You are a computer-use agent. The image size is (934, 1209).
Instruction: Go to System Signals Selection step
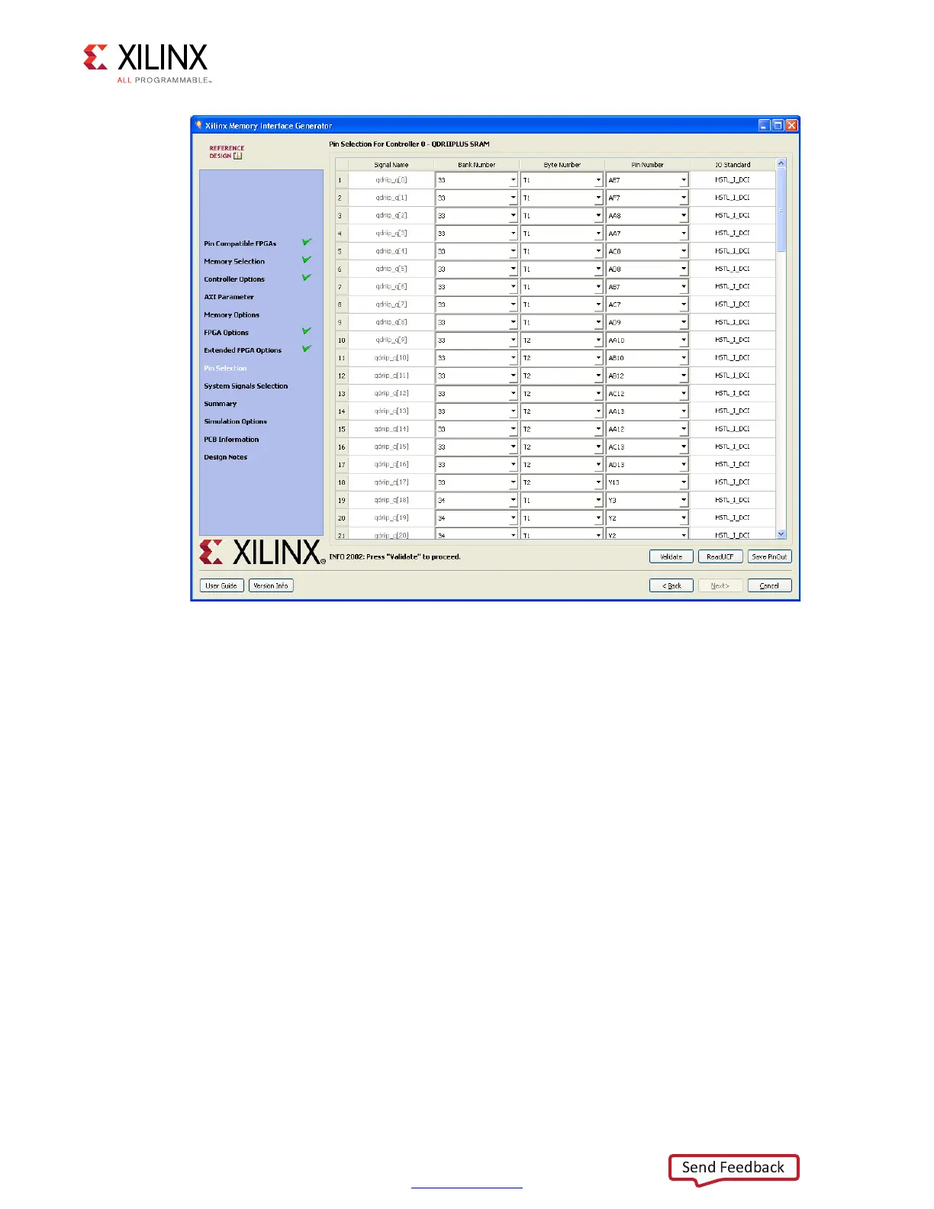coord(246,386)
